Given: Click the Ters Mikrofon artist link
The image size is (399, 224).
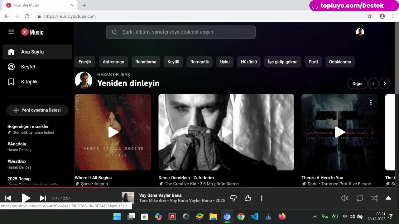Looking at the screenshot, I should 153,201.
